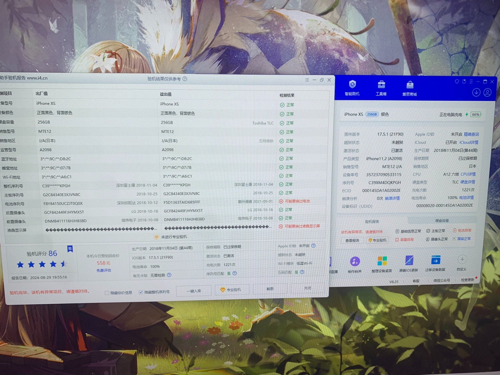Click the 未进行专业验机 notice text

[174, 237]
